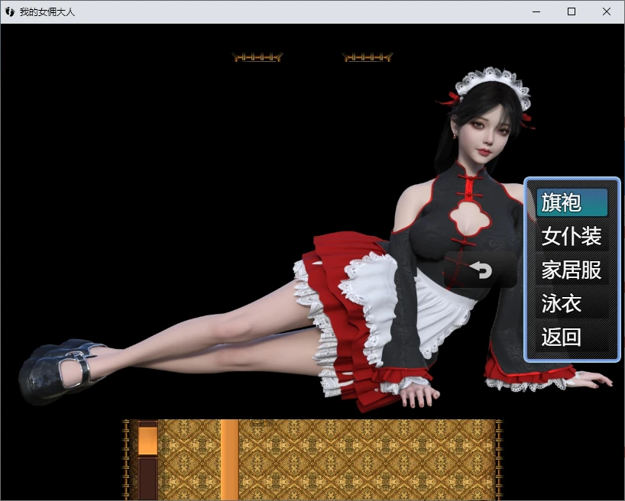This screenshot has width=625, height=501.
Task: Choose 女仆装 from the outfit menu
Action: [x=572, y=237]
